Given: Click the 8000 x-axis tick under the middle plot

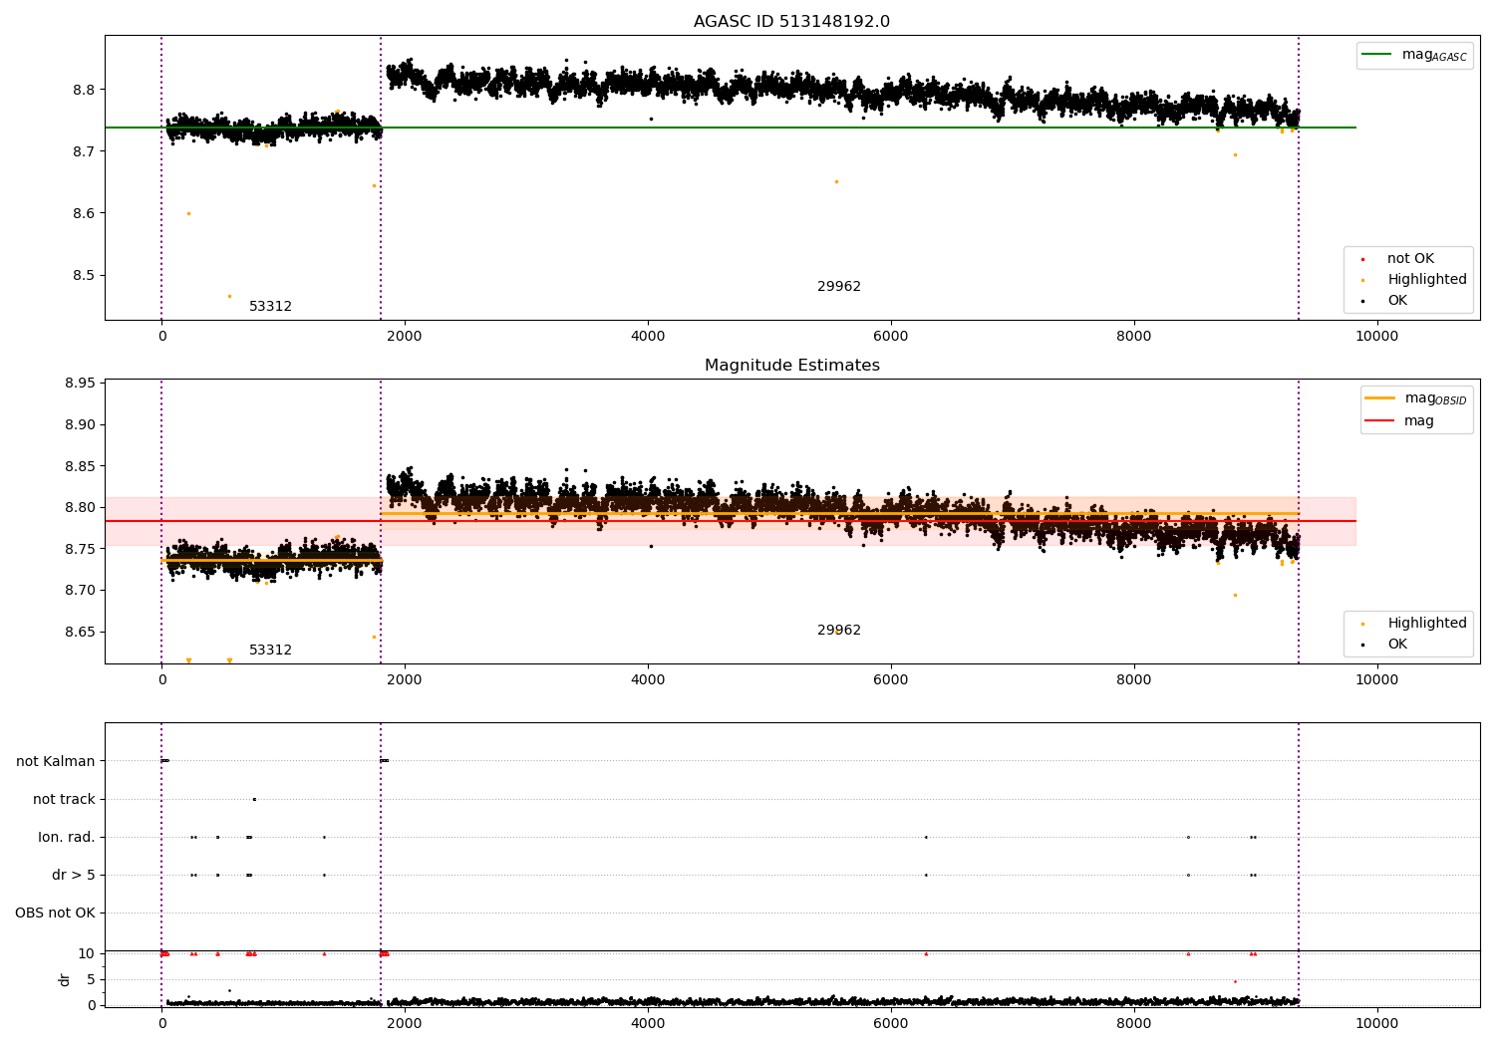Looking at the screenshot, I should [1134, 680].
